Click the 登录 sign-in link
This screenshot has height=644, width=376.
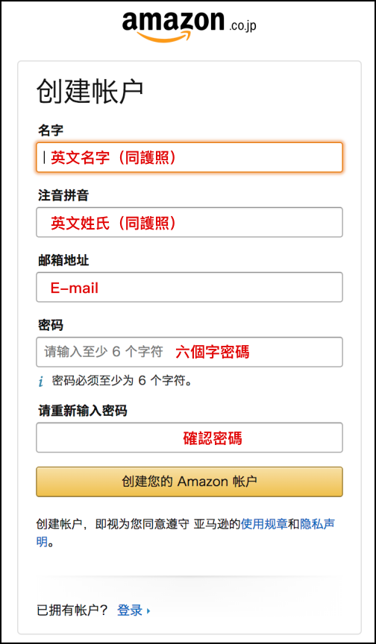(x=130, y=610)
